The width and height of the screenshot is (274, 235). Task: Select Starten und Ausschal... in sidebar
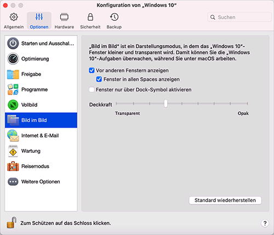pos(41,43)
